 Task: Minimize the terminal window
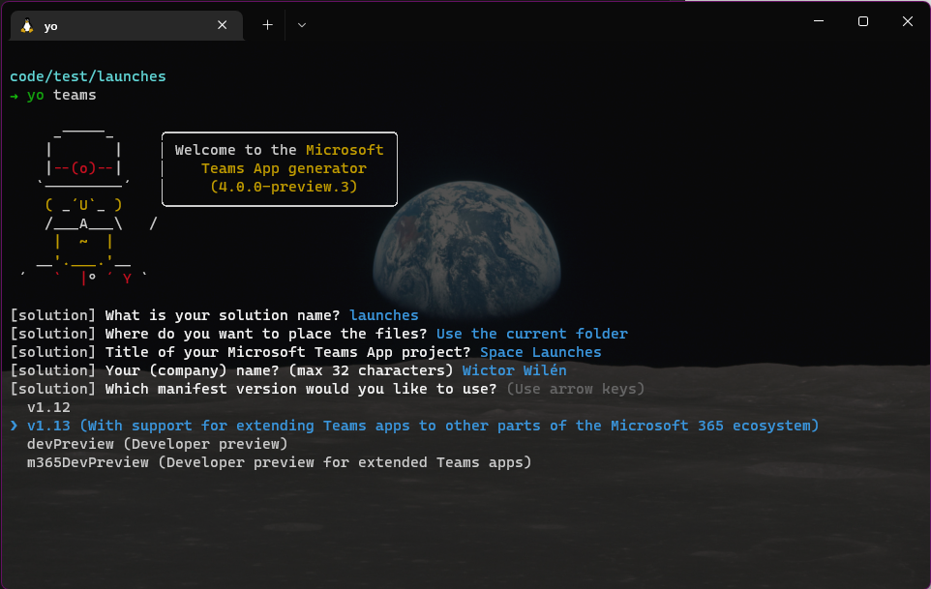click(819, 21)
